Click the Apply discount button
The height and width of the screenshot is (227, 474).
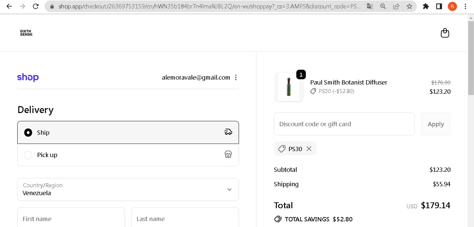click(x=436, y=124)
